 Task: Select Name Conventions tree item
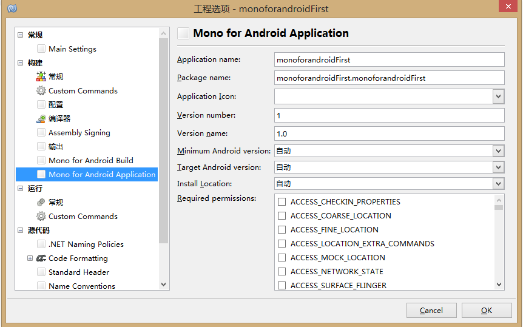82,286
